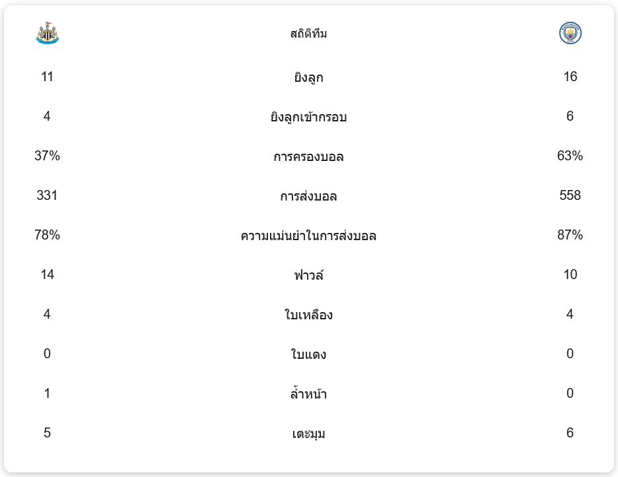Click Manchester City's 63% possession value
The image size is (618, 477).
[570, 156]
